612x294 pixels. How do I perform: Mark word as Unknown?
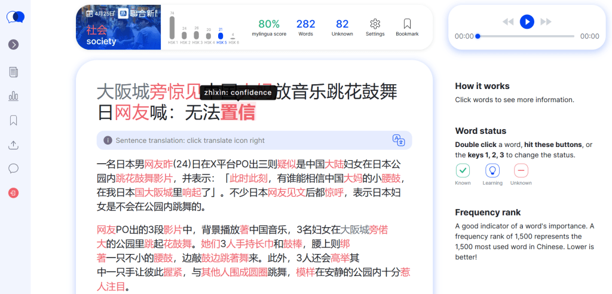(521, 170)
